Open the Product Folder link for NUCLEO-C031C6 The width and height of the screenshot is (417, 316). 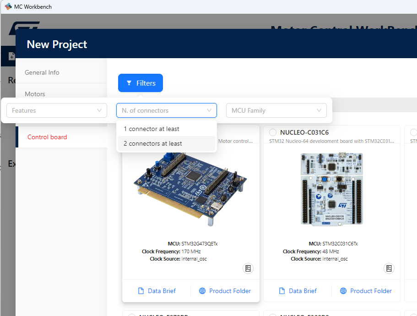click(x=366, y=291)
